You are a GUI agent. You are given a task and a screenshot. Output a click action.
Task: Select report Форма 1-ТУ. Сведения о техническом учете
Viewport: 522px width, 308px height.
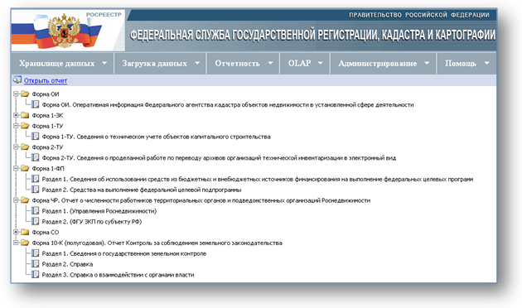click(x=156, y=137)
